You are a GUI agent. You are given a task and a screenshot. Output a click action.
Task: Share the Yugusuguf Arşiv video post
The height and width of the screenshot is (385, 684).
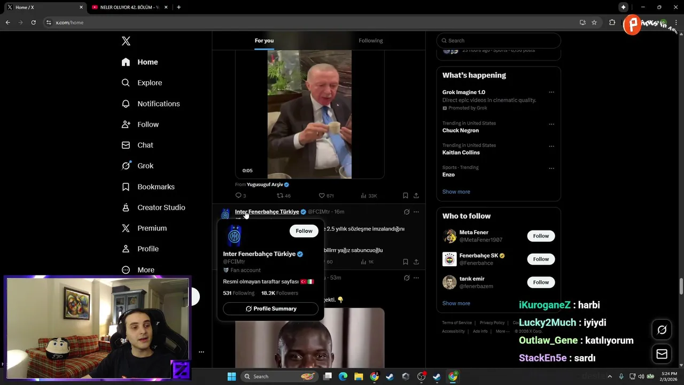pos(416,196)
